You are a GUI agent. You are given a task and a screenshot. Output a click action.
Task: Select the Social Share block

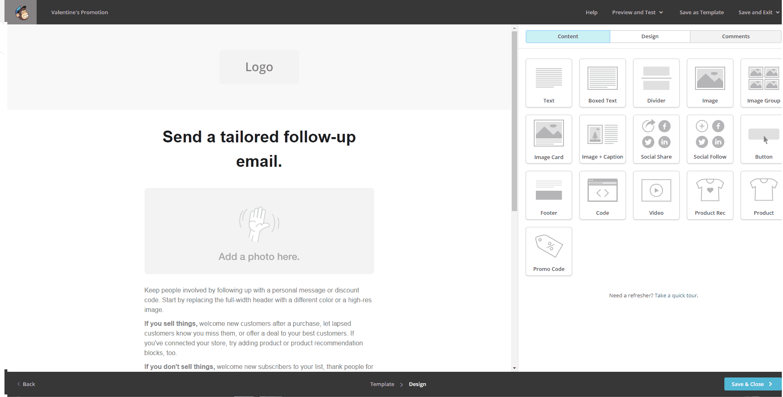(656, 139)
